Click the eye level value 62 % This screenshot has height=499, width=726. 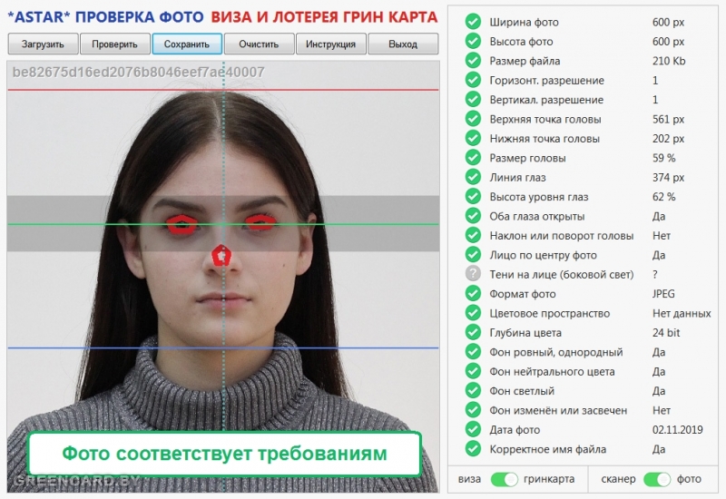(x=663, y=197)
